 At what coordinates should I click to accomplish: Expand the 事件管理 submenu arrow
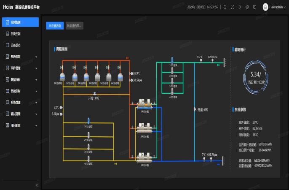pyautogui.click(x=36, y=68)
